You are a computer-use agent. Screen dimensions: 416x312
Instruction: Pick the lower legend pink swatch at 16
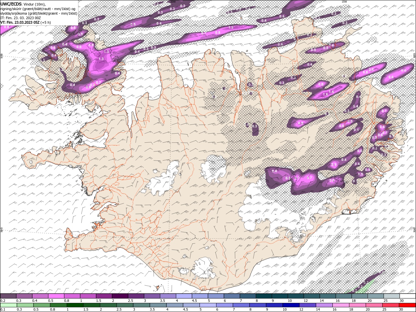click(340, 305)
